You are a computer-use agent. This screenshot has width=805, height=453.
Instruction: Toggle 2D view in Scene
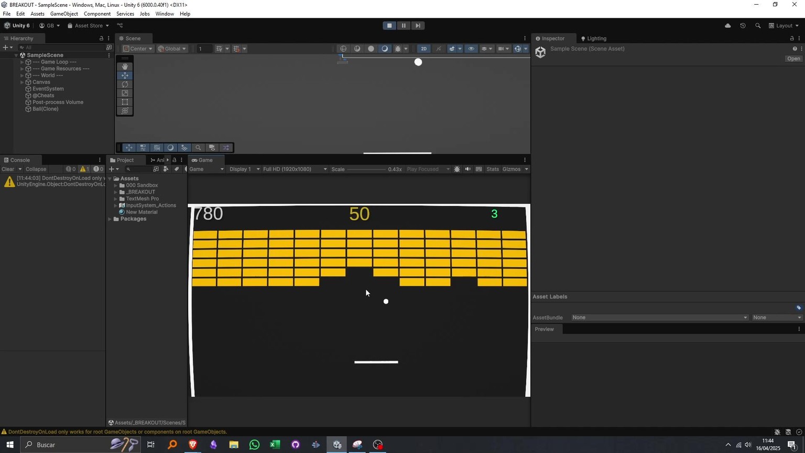tap(423, 49)
